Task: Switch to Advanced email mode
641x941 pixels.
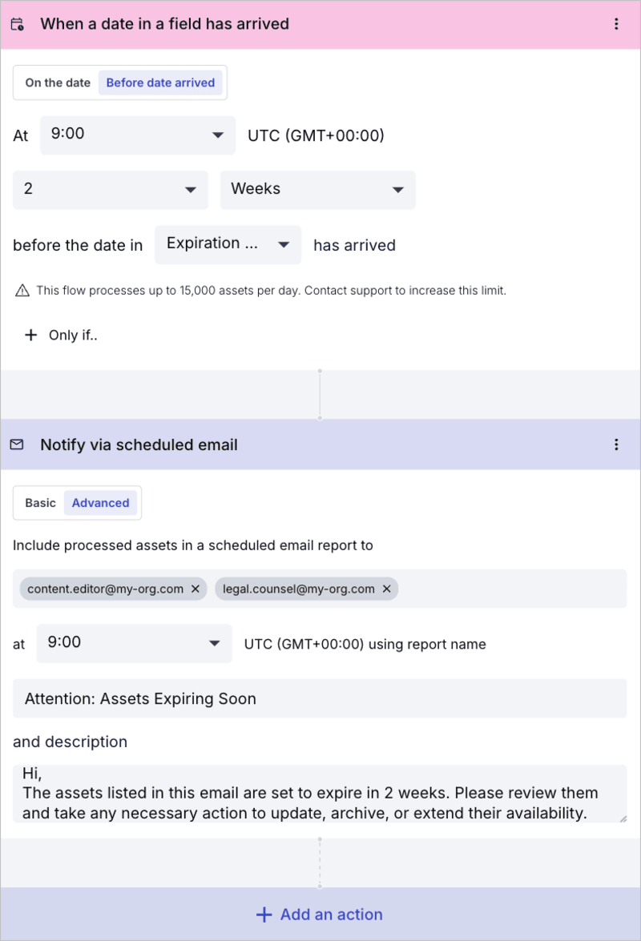Action: 100,503
